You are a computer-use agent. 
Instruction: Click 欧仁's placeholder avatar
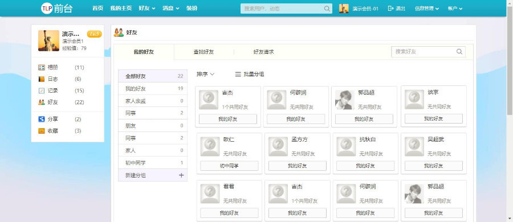210,147
